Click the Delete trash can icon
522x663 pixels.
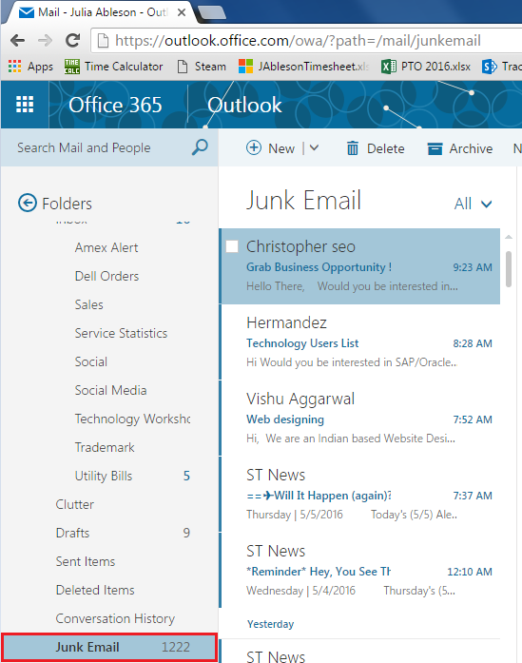tap(353, 148)
